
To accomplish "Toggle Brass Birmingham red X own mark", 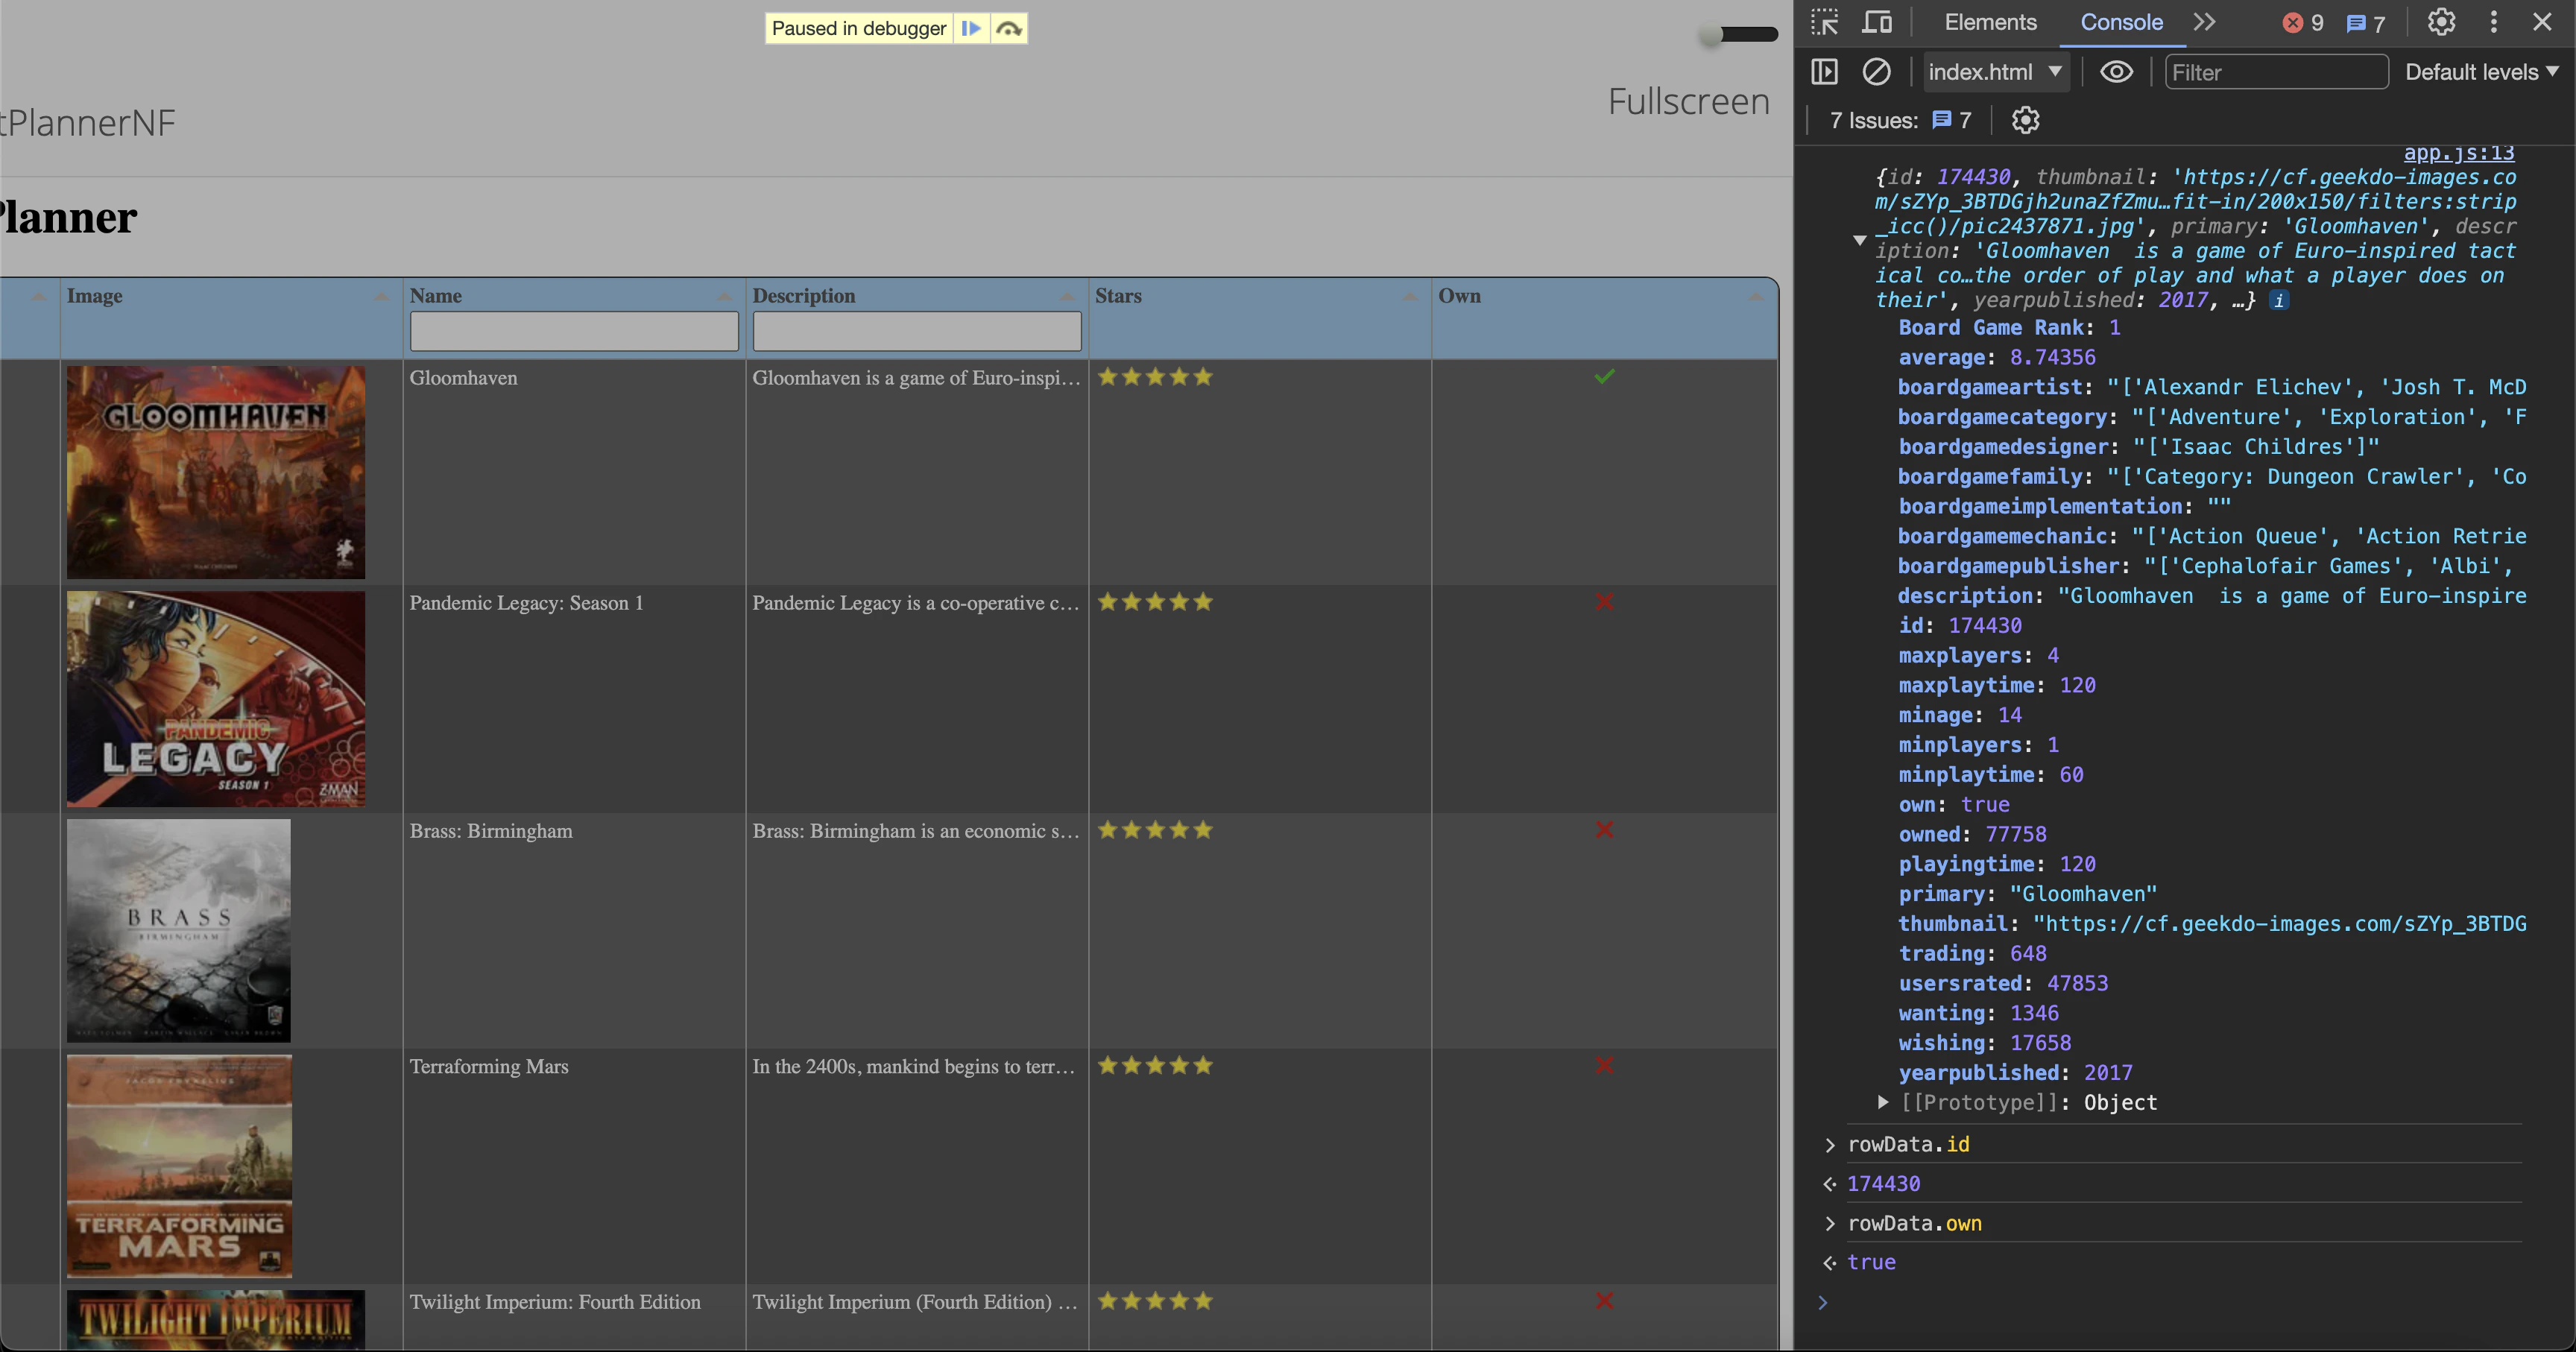I will (1604, 830).
